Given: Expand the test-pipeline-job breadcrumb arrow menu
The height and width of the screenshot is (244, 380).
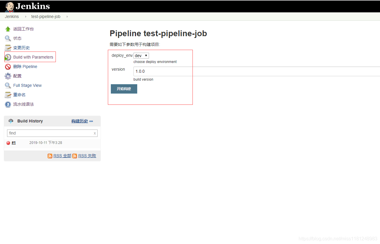Looking at the screenshot, I should point(67,16).
